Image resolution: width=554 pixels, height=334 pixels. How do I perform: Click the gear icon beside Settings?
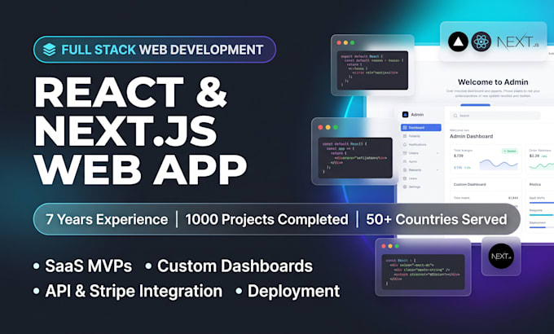coord(405,187)
